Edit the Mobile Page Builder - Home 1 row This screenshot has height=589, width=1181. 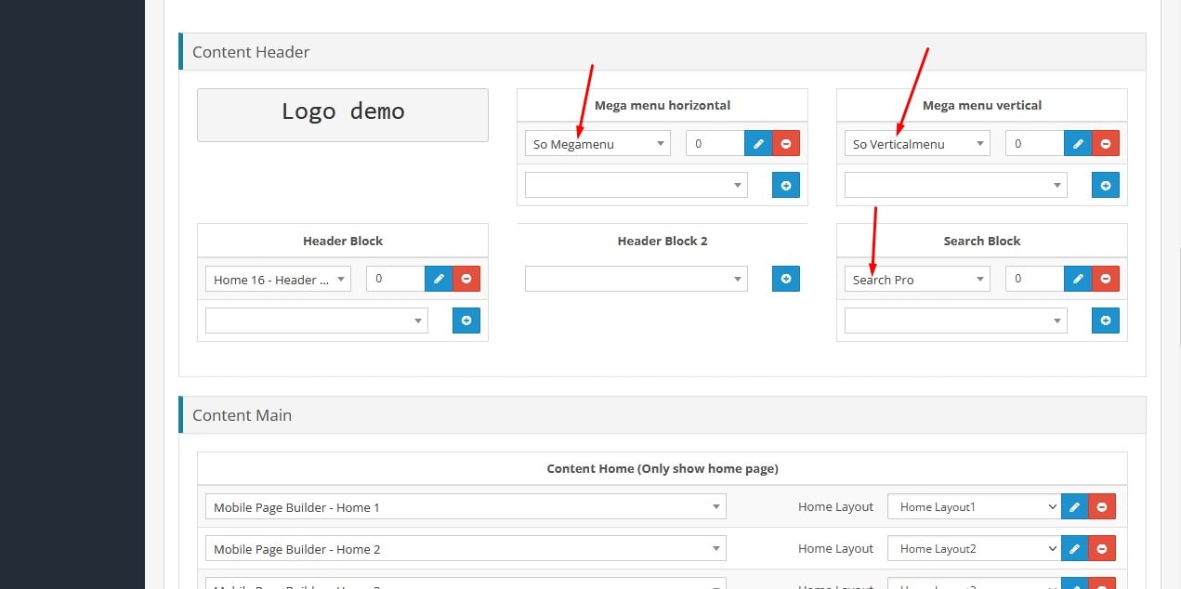(x=1074, y=506)
